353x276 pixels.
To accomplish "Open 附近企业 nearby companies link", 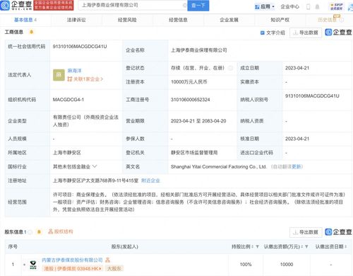I will [x=150, y=180].
